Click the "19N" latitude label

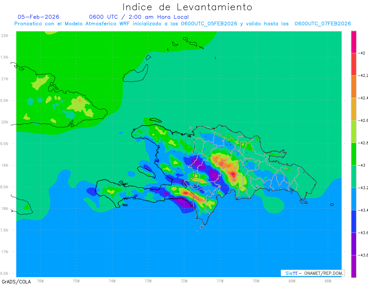click(5, 165)
